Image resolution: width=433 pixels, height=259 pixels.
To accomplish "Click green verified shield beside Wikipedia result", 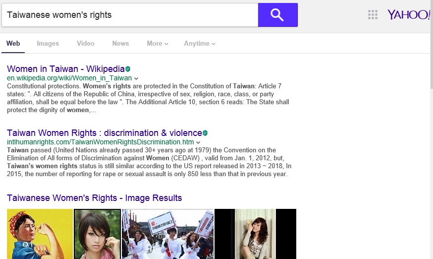I will pyautogui.click(x=128, y=69).
